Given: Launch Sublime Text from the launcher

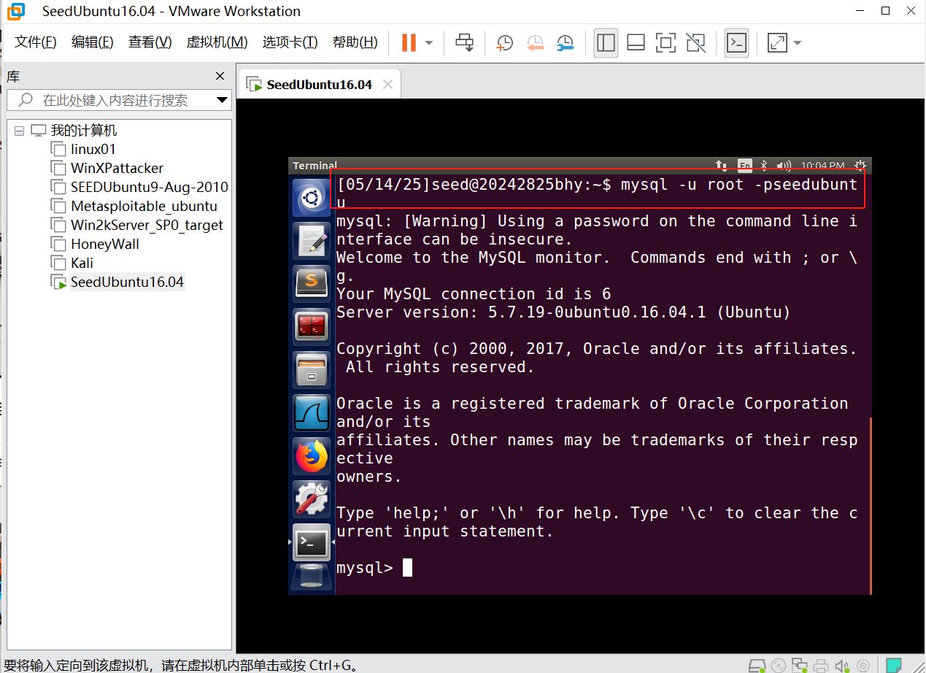Looking at the screenshot, I should pos(312,284).
